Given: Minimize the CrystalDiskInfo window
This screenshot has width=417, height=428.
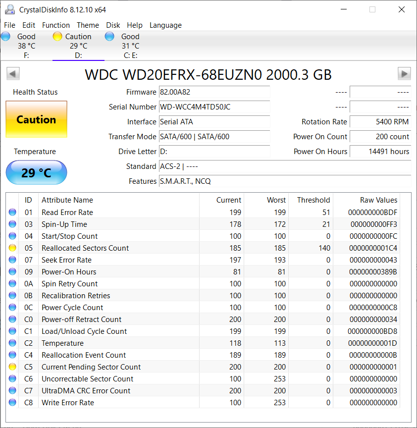Looking at the screenshot, I should click(344, 9).
